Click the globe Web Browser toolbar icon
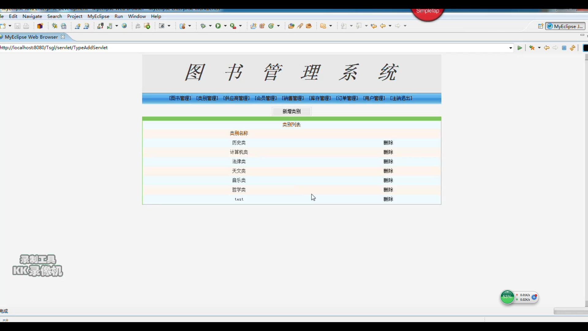Screen dimensions: 588x331 [124, 26]
